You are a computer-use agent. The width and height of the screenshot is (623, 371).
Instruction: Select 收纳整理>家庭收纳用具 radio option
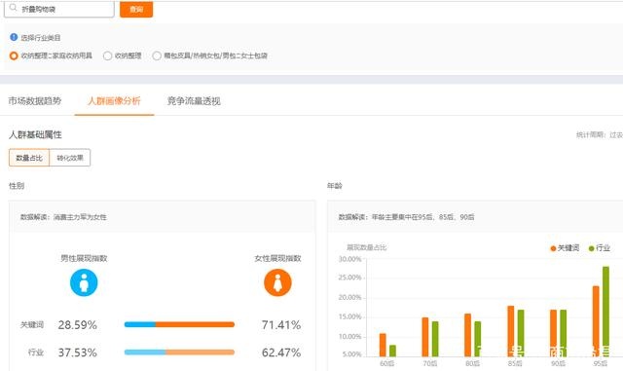click(x=14, y=56)
